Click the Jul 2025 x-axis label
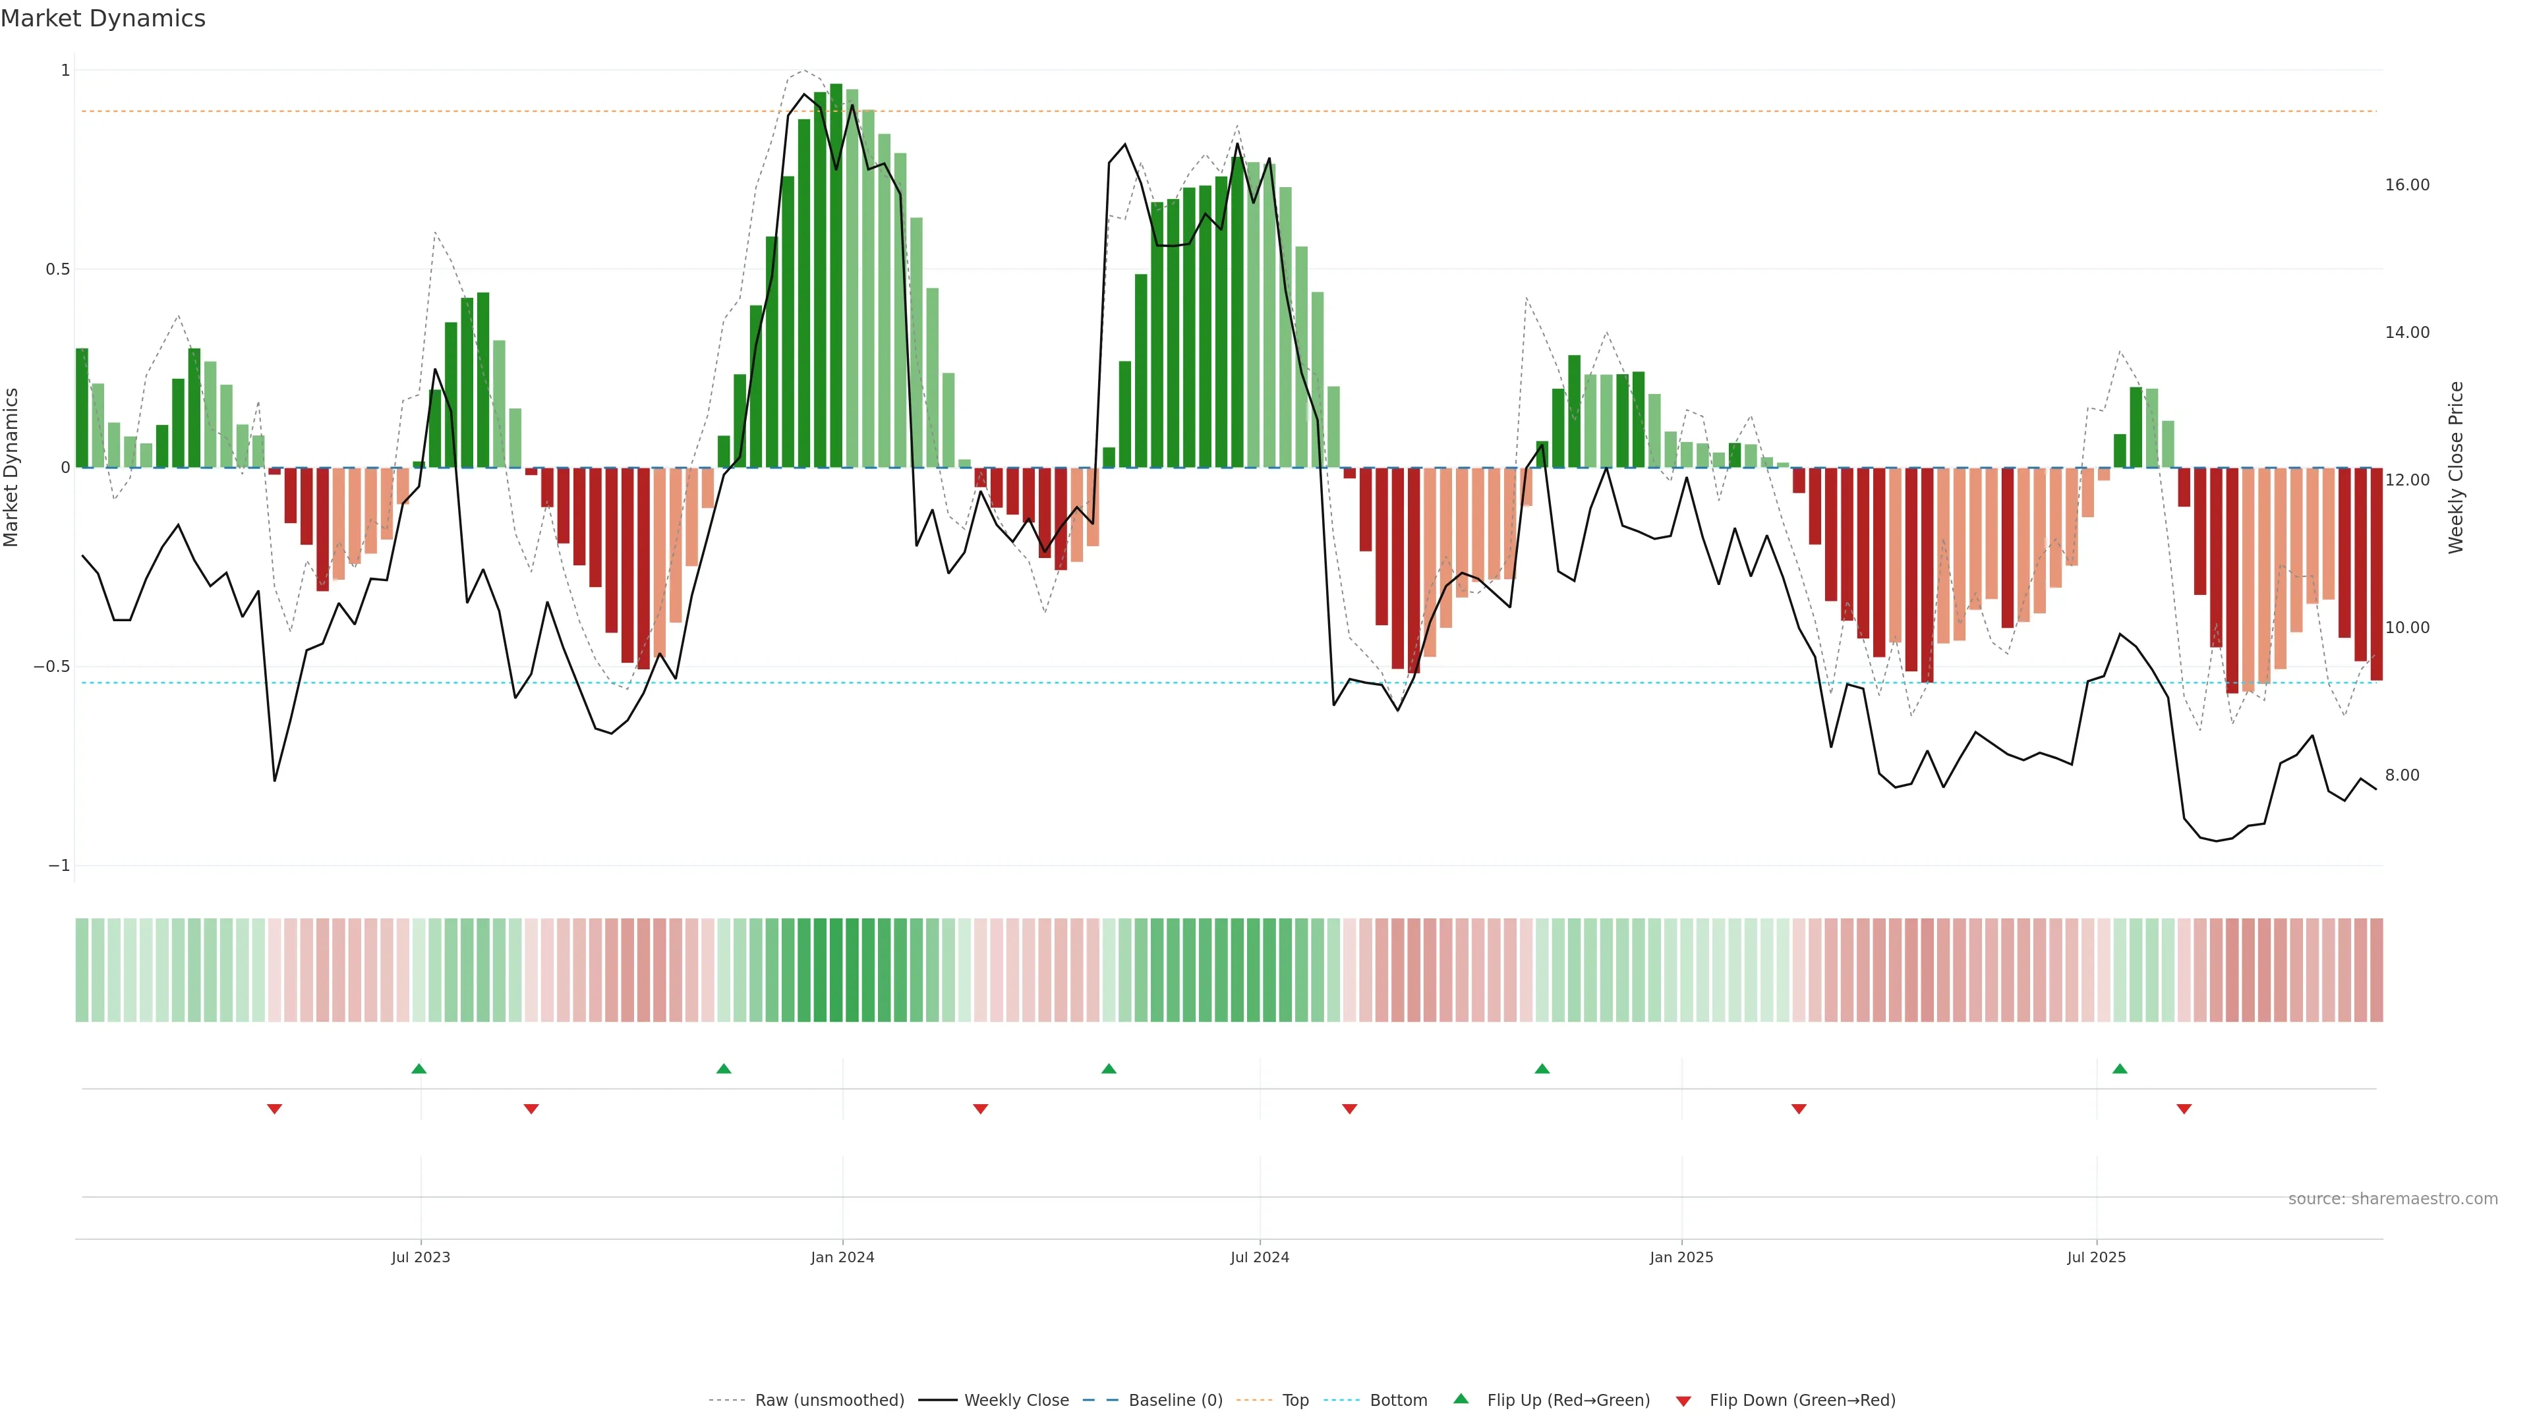Screen dimensions: 2531x1423 click(2096, 1257)
